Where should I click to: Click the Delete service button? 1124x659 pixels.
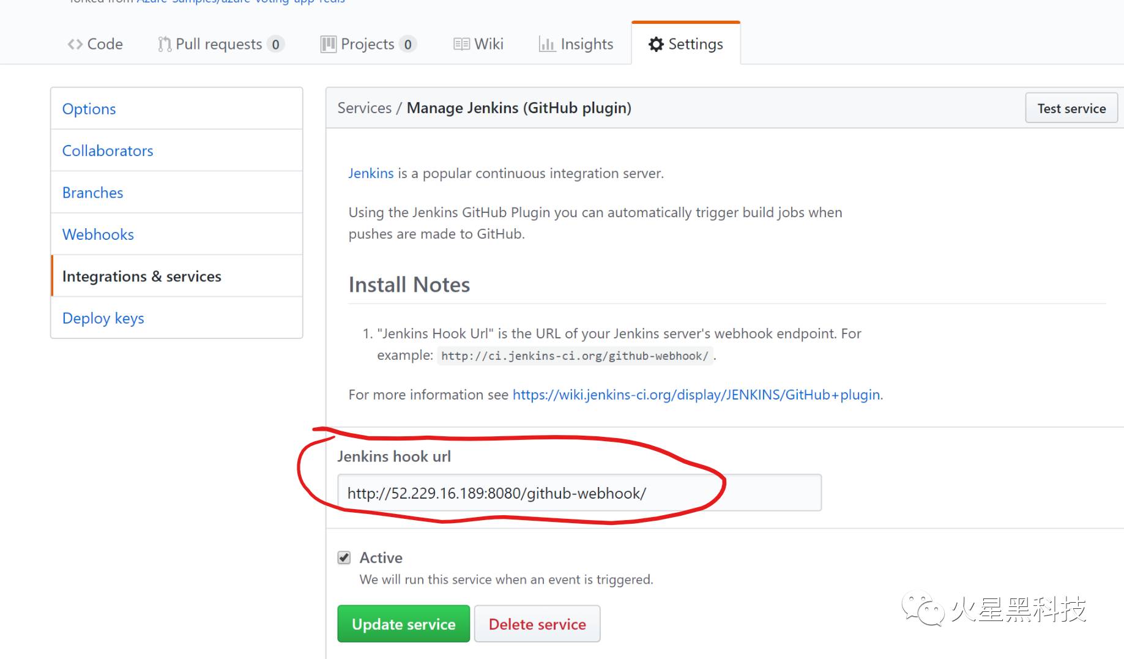537,624
